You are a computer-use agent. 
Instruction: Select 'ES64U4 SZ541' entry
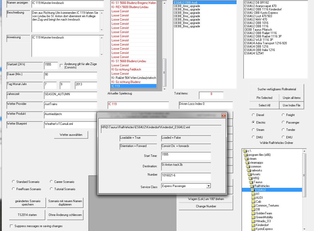click(254, 53)
